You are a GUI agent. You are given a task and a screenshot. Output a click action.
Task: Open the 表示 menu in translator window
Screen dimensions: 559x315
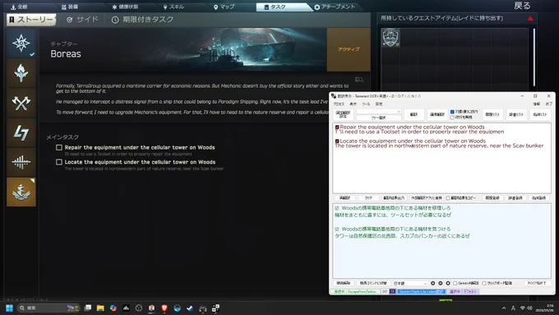pyautogui.click(x=353, y=104)
